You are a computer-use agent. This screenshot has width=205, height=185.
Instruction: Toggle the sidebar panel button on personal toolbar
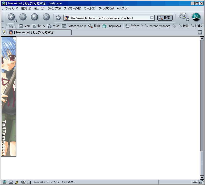[x=11, y=26]
